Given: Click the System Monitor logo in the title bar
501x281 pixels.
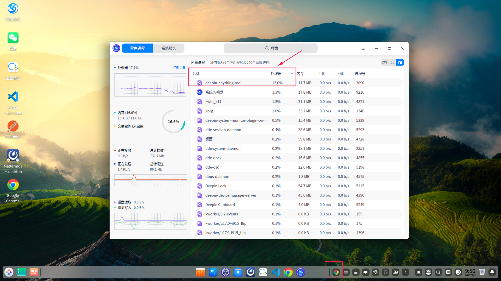Looking at the screenshot, I should coord(116,48).
